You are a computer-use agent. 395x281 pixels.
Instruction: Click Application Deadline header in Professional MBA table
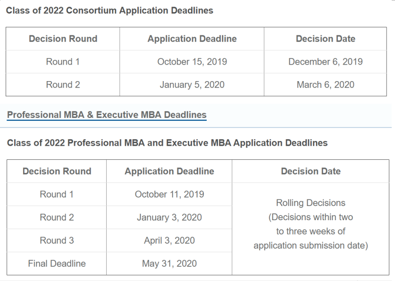tap(169, 172)
